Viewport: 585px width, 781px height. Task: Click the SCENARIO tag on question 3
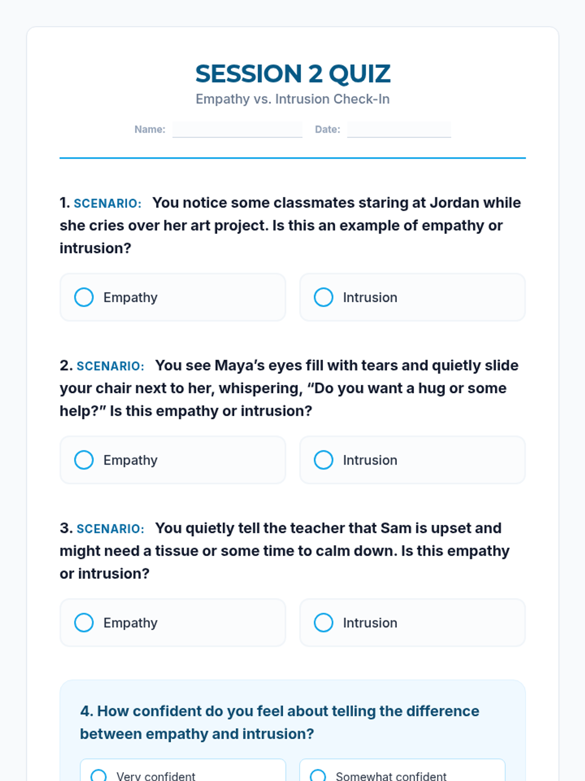(110, 529)
